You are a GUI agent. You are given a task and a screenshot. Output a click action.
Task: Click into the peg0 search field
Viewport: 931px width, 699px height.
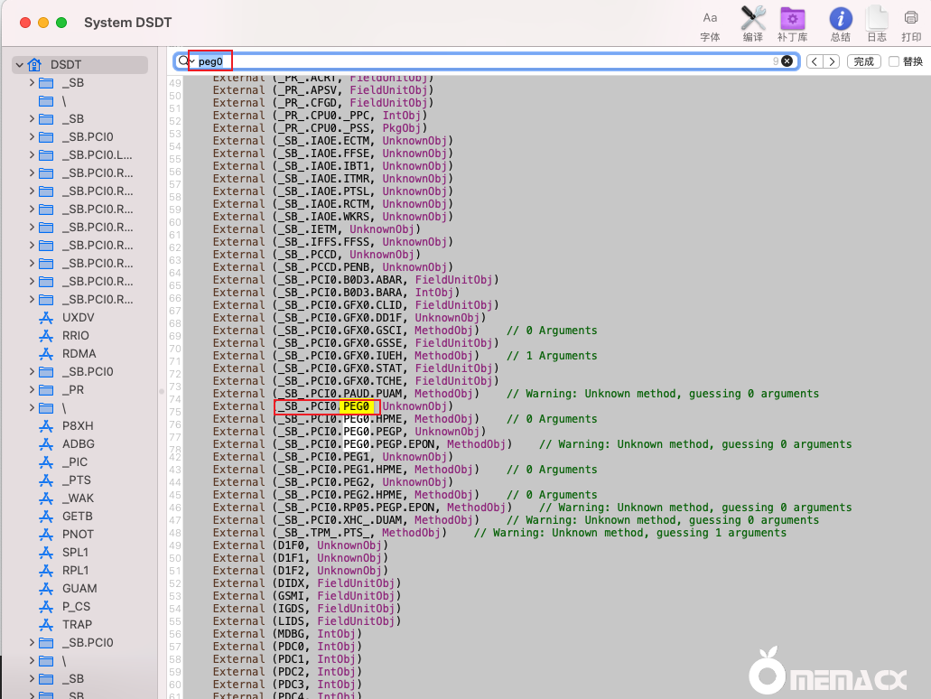(x=497, y=61)
